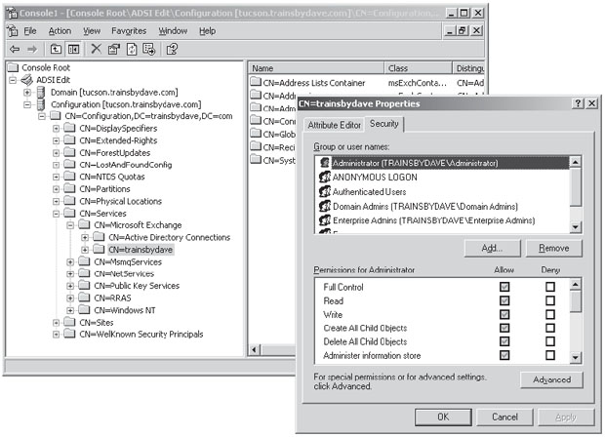Switch to the Attribute Editor tab
The image size is (605, 437).
(334, 125)
